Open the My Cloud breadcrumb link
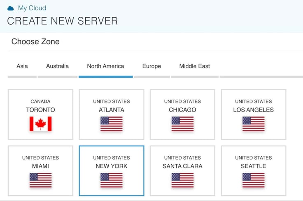Screen dimensions: 303x201 (x=32, y=8)
